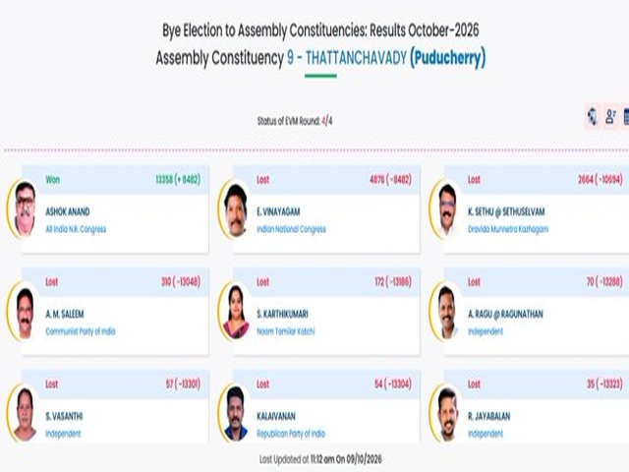Screen dimensions: 629x472
Task: Click the Indian National Congress party text
Action: coord(291,229)
